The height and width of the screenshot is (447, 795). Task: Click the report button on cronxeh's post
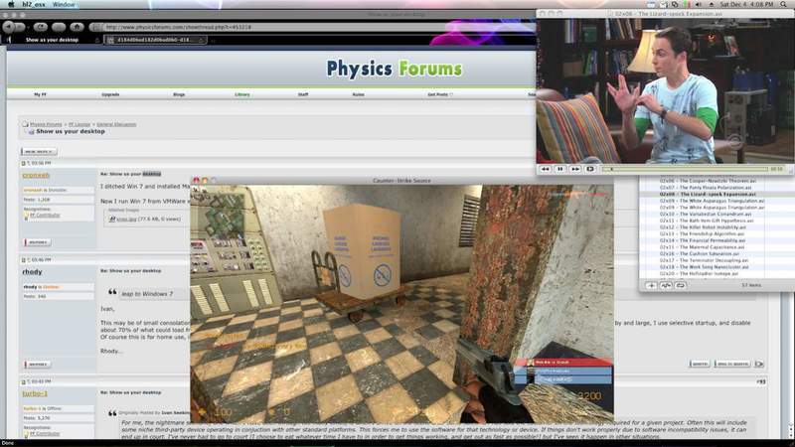(37, 242)
